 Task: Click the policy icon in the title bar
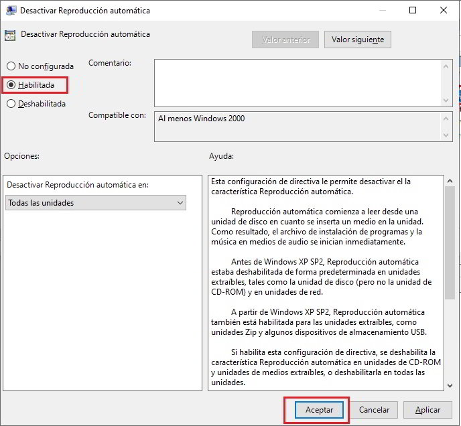11,11
